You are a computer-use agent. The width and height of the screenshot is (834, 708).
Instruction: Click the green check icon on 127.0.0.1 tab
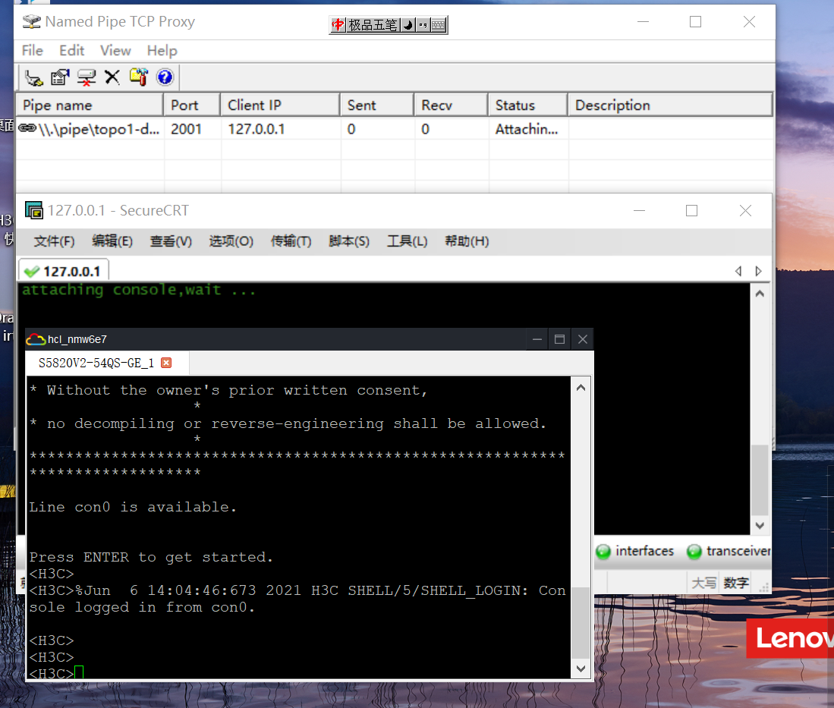(x=31, y=272)
